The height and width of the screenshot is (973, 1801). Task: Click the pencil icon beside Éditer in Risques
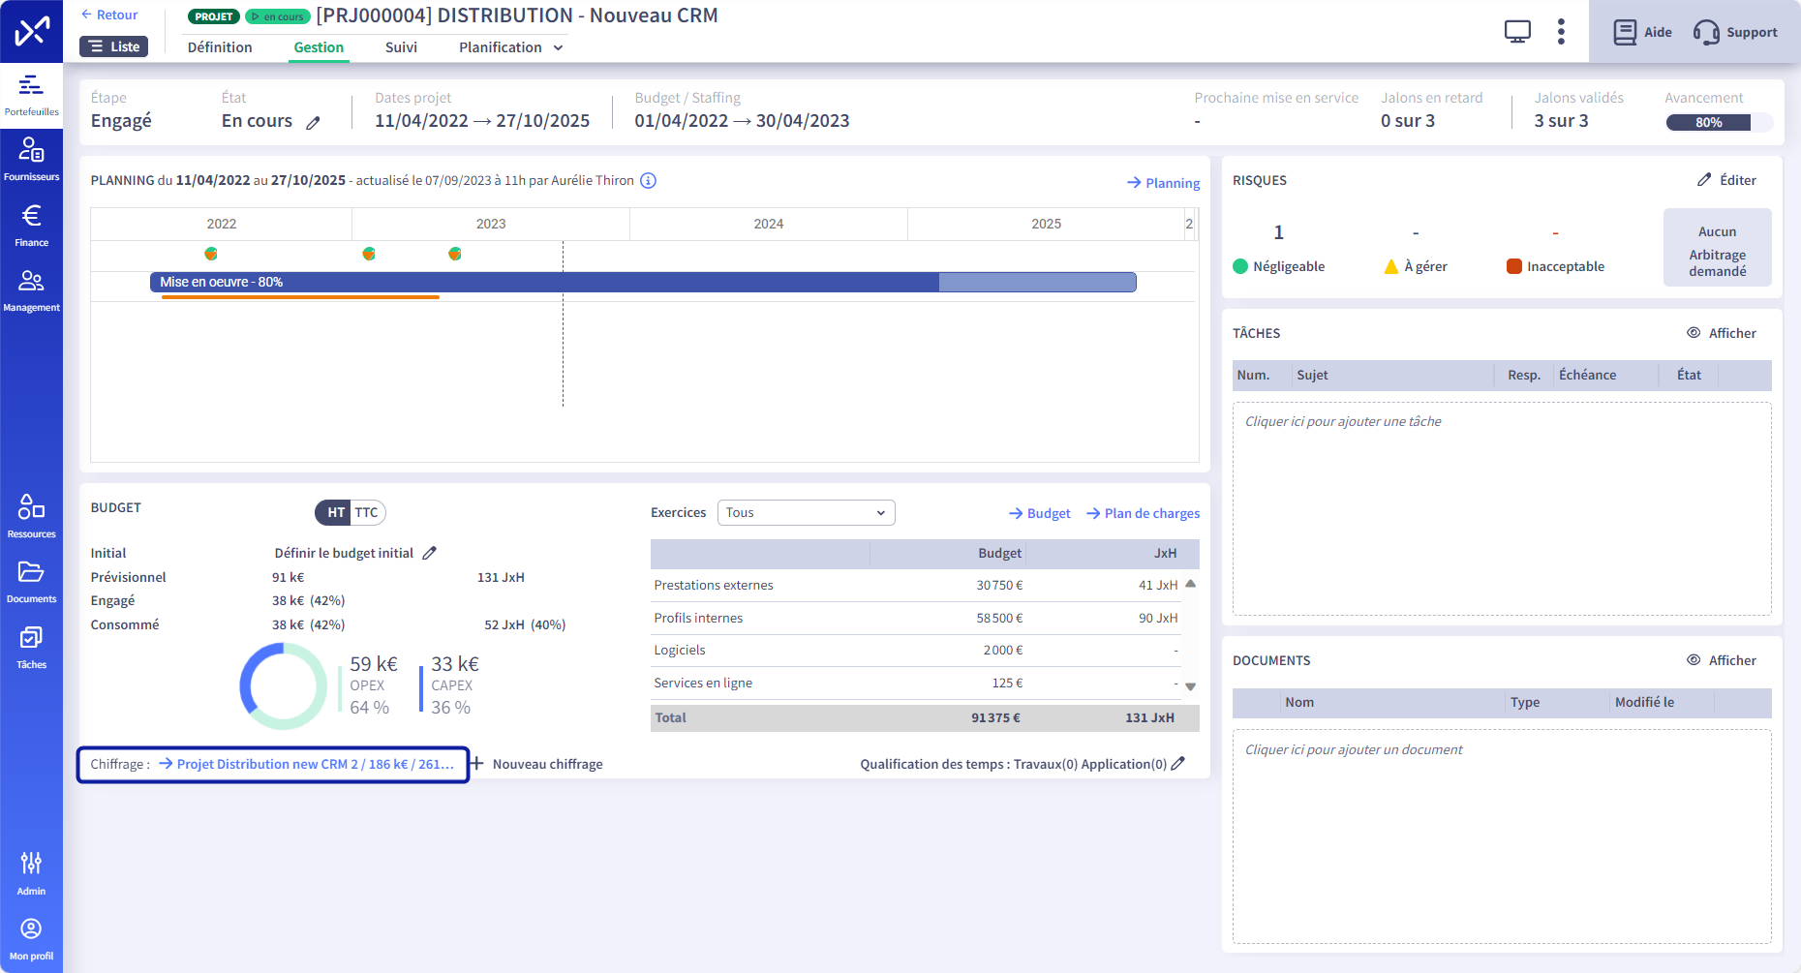click(1704, 180)
